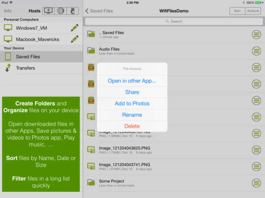Focus the Search field
This screenshot has width=265, height=198.
tap(174, 21)
